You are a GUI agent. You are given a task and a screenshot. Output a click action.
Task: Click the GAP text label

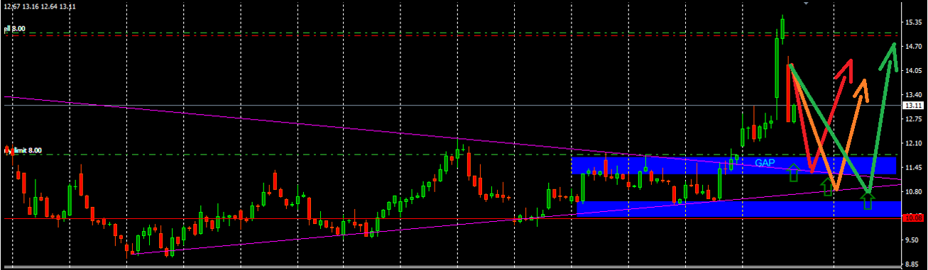pyautogui.click(x=765, y=163)
